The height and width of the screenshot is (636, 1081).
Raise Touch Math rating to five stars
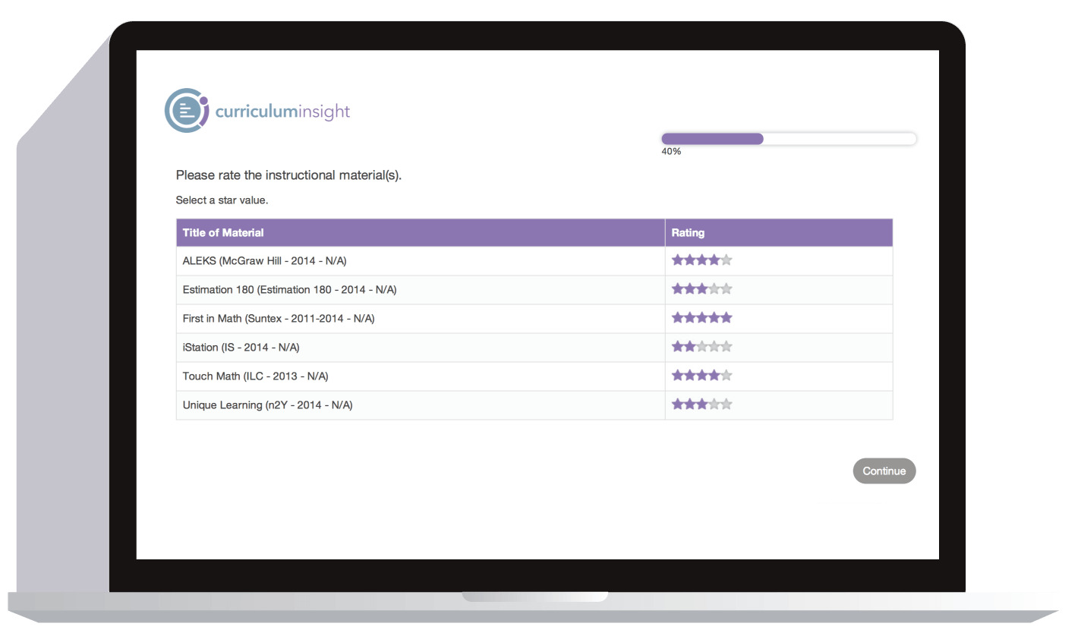tap(726, 376)
